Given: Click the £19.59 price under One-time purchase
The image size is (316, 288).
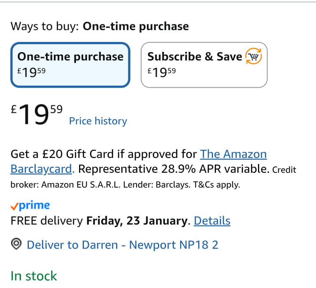Looking at the screenshot, I should [31, 72].
